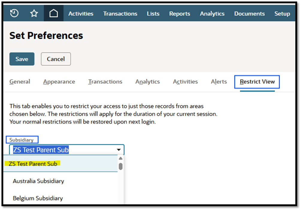Screen dimensions: 301x210
Task: Open the Activities menu
Action: click(81, 14)
